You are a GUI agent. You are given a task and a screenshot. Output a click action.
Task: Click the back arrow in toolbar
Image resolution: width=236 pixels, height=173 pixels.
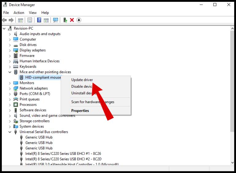[5, 20]
